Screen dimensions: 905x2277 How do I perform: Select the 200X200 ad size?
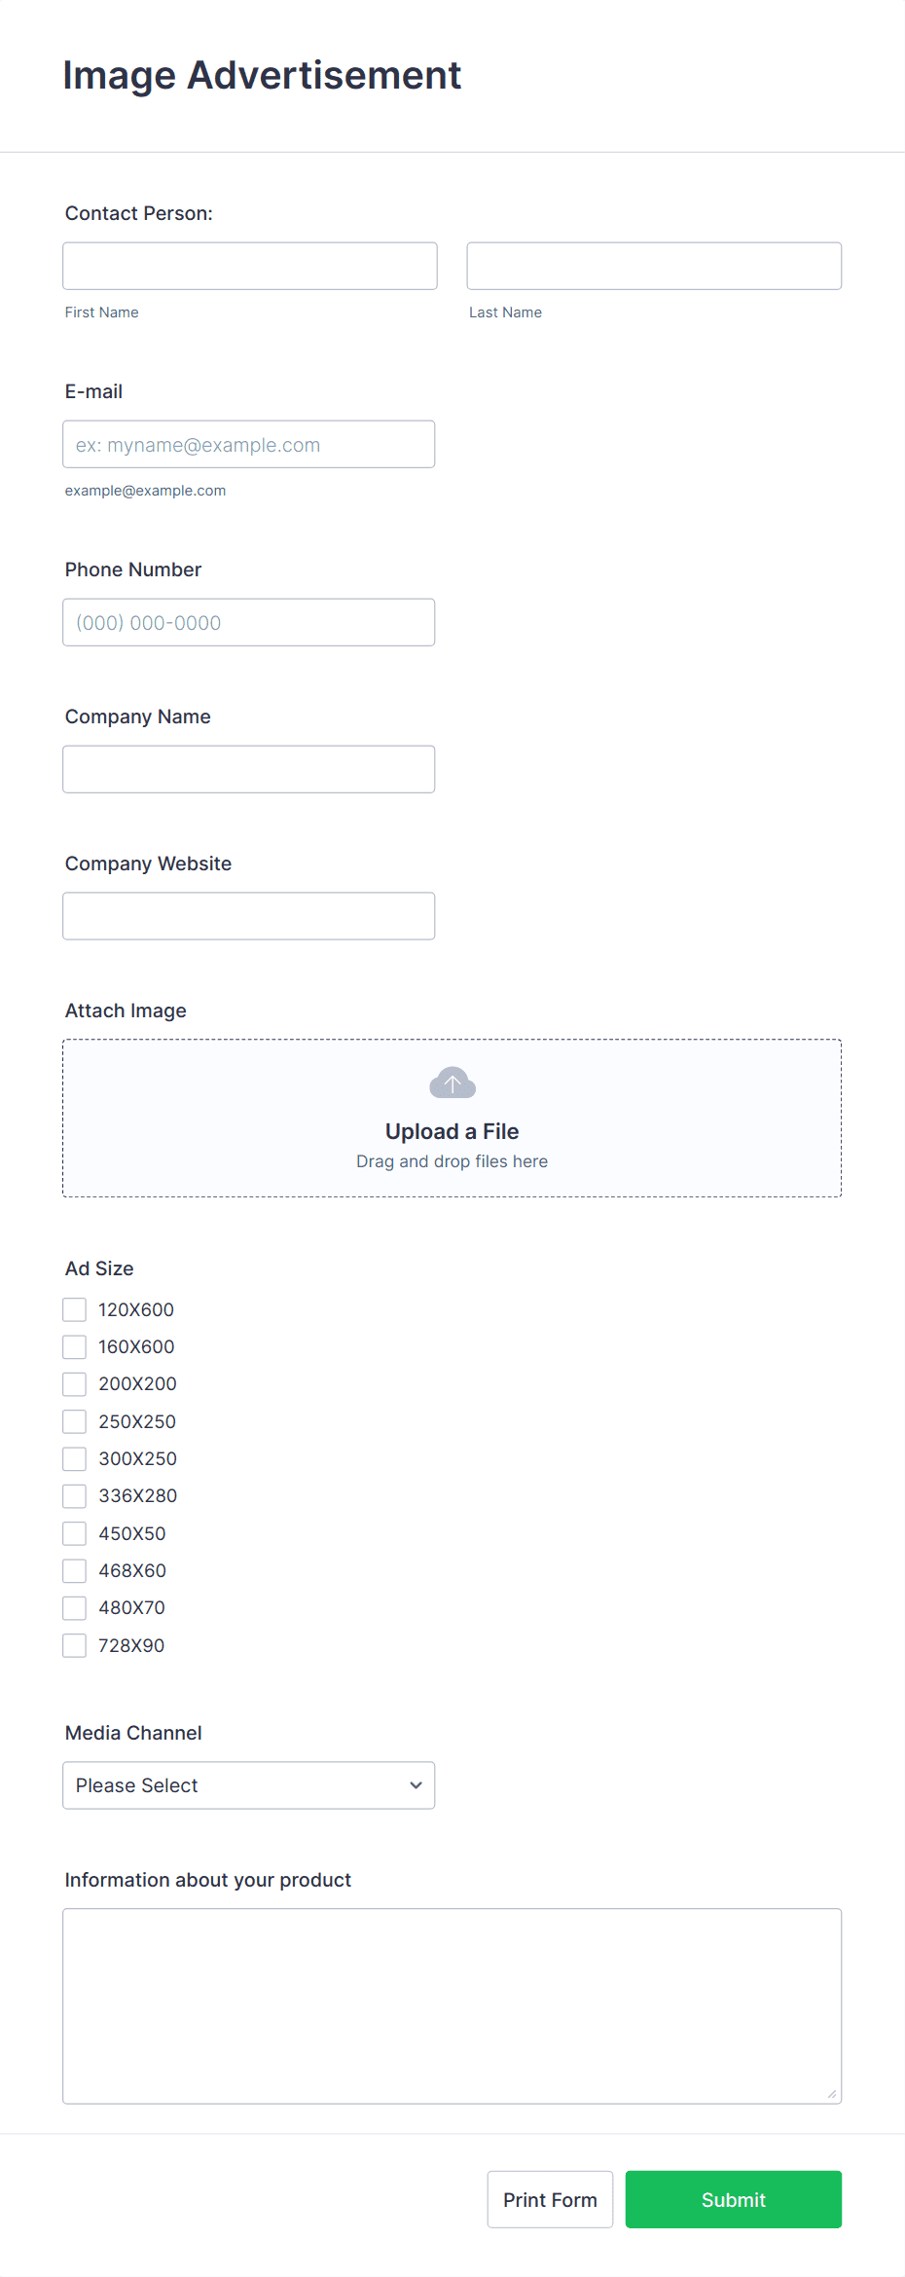pos(74,1383)
